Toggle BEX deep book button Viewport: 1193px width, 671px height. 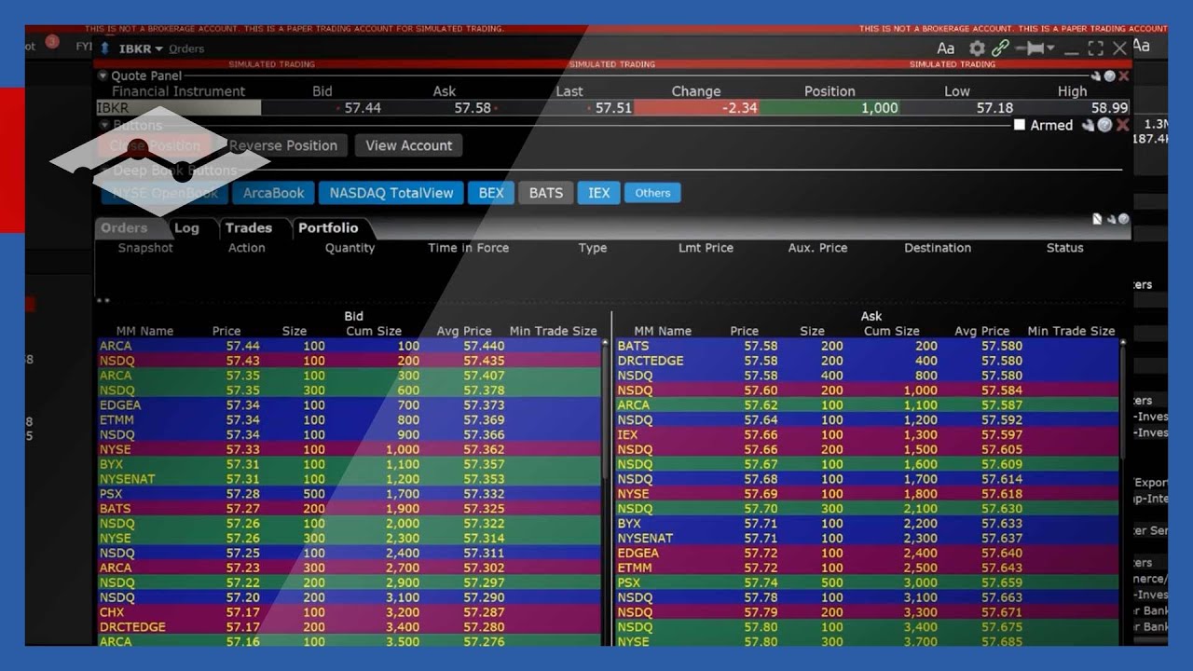click(x=491, y=193)
